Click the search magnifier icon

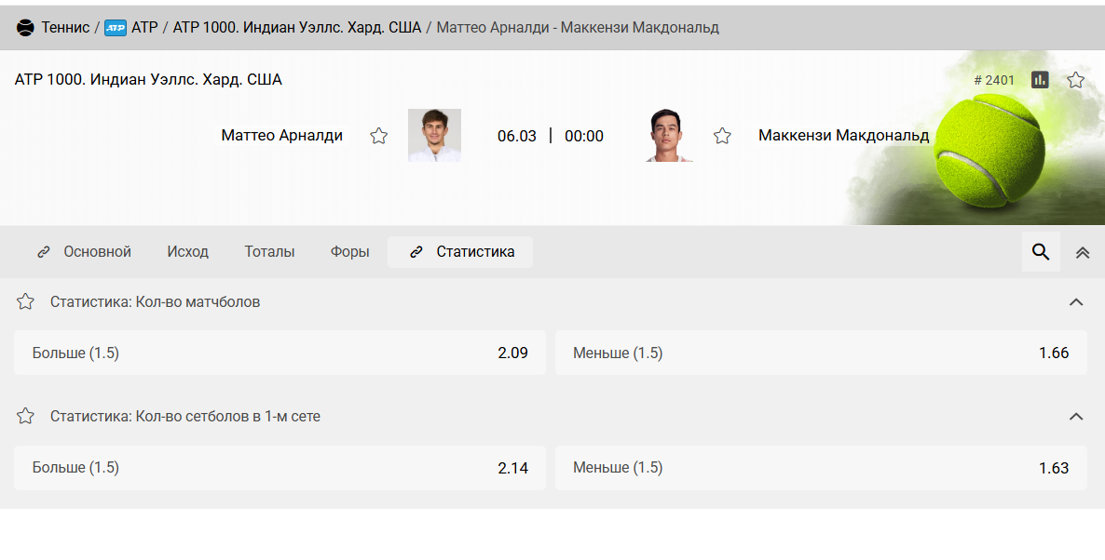pyautogui.click(x=1041, y=252)
